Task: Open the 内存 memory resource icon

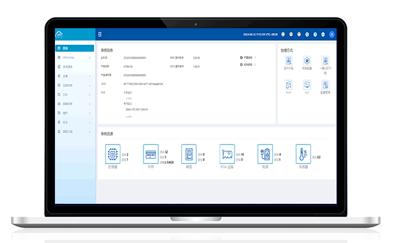Action: [x=151, y=154]
